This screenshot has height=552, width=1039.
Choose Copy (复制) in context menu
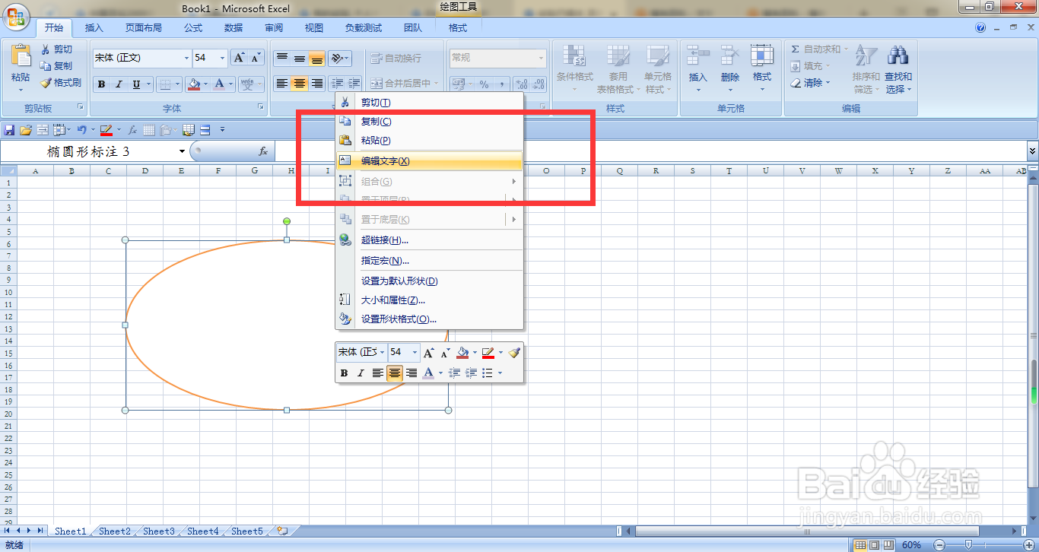pos(430,122)
